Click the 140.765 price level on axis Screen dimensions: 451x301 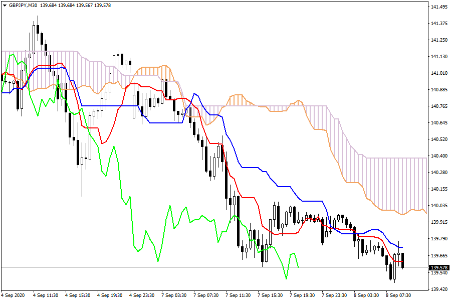tap(439, 106)
